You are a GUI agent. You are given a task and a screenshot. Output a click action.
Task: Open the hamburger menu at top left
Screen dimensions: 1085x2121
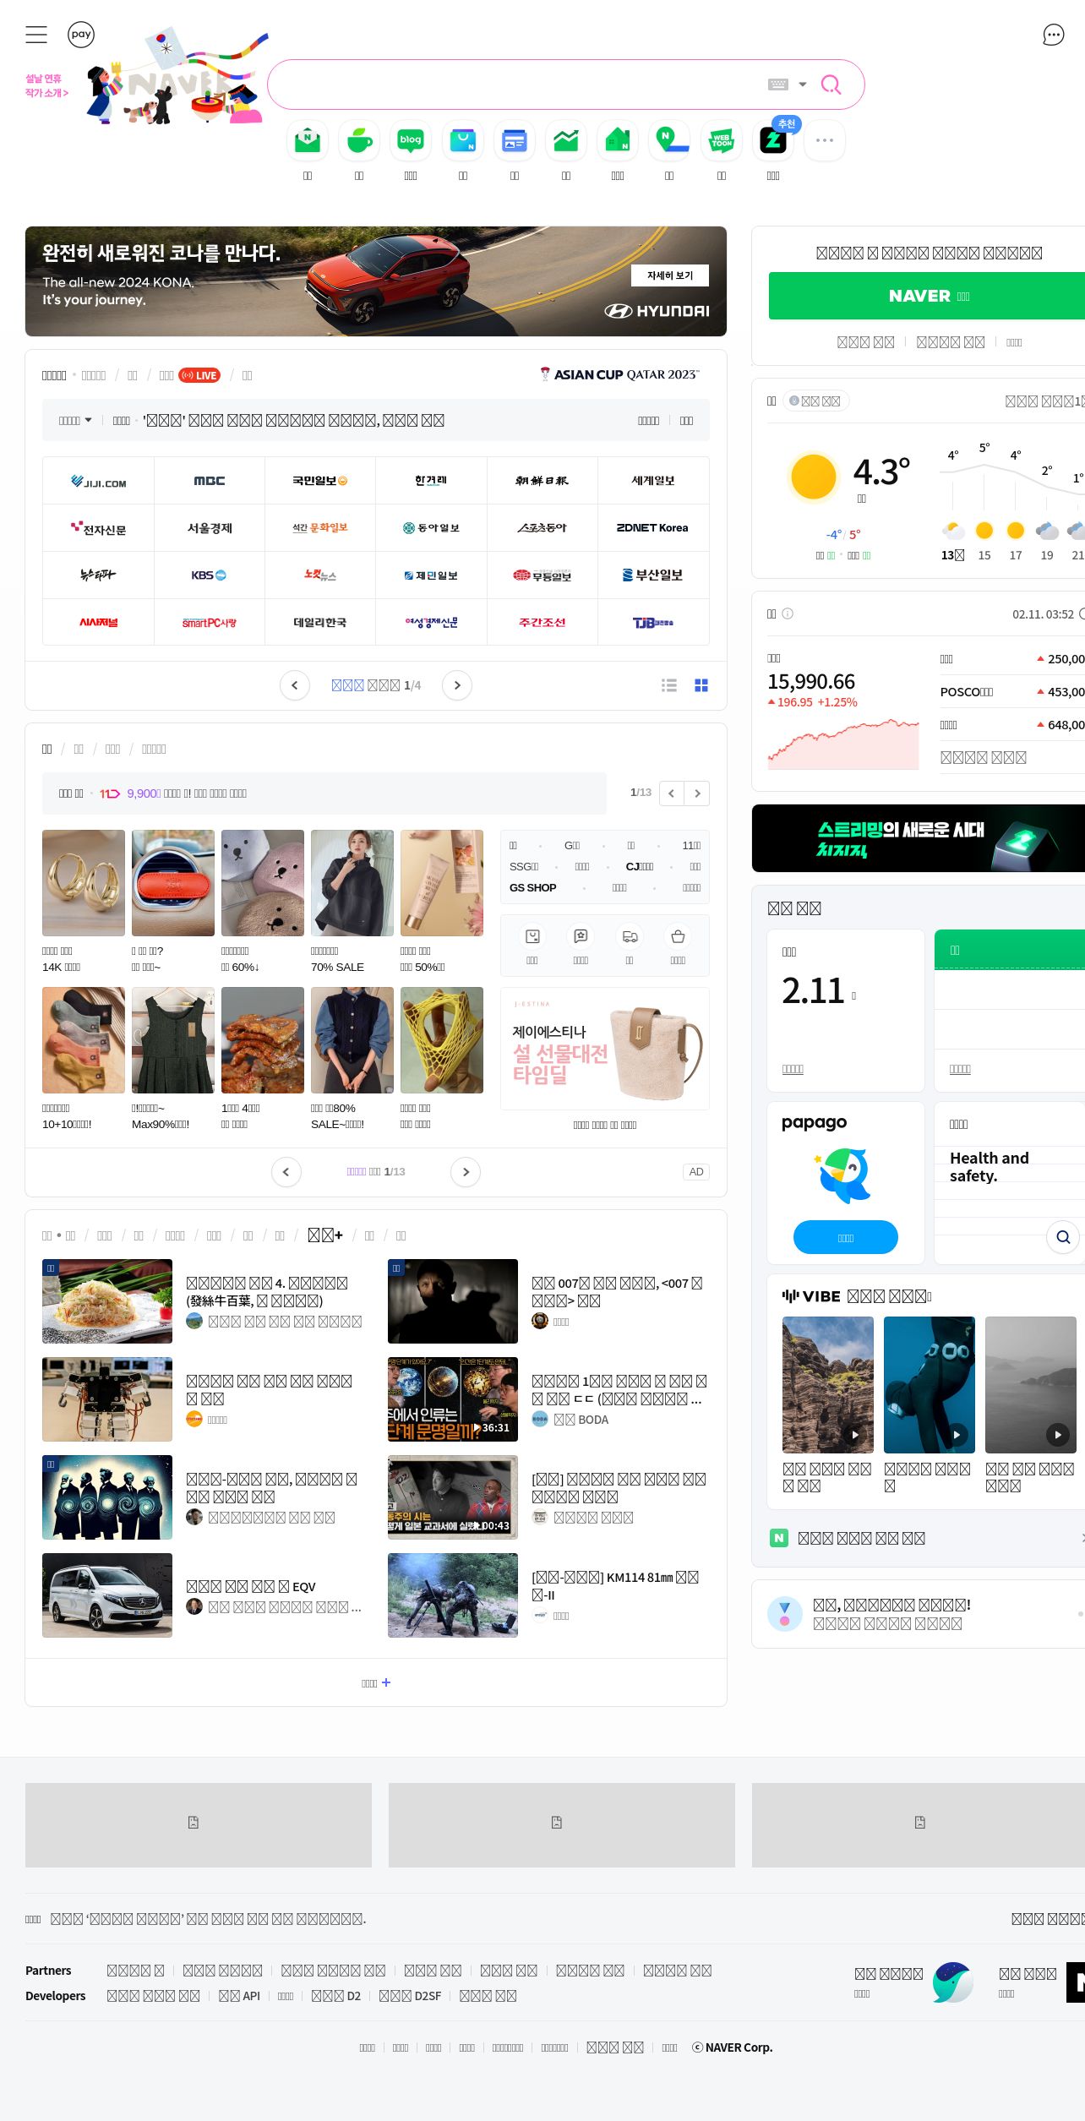[x=36, y=35]
